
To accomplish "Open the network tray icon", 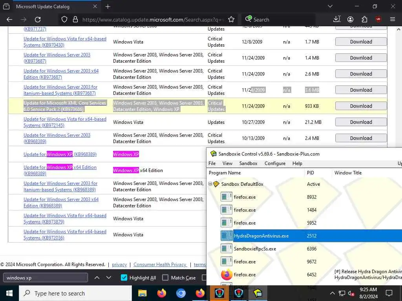I will tap(342, 293).
